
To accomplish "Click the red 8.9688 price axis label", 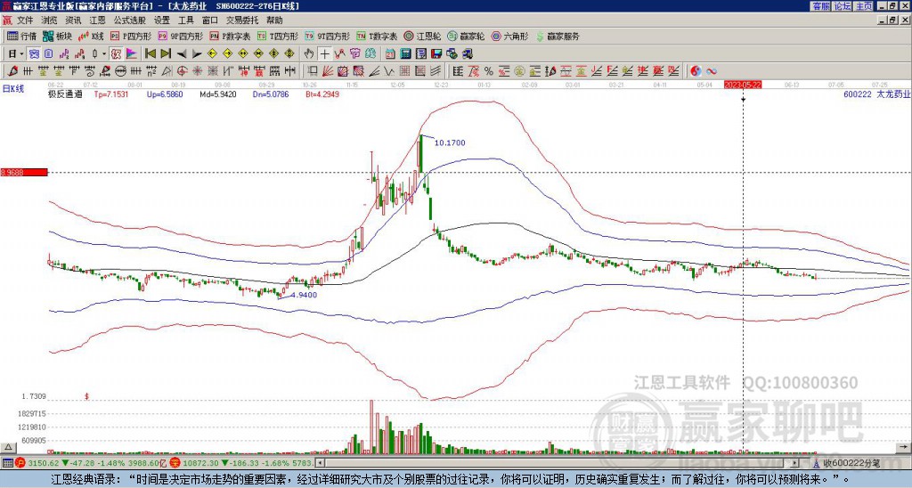I will (x=23, y=172).
